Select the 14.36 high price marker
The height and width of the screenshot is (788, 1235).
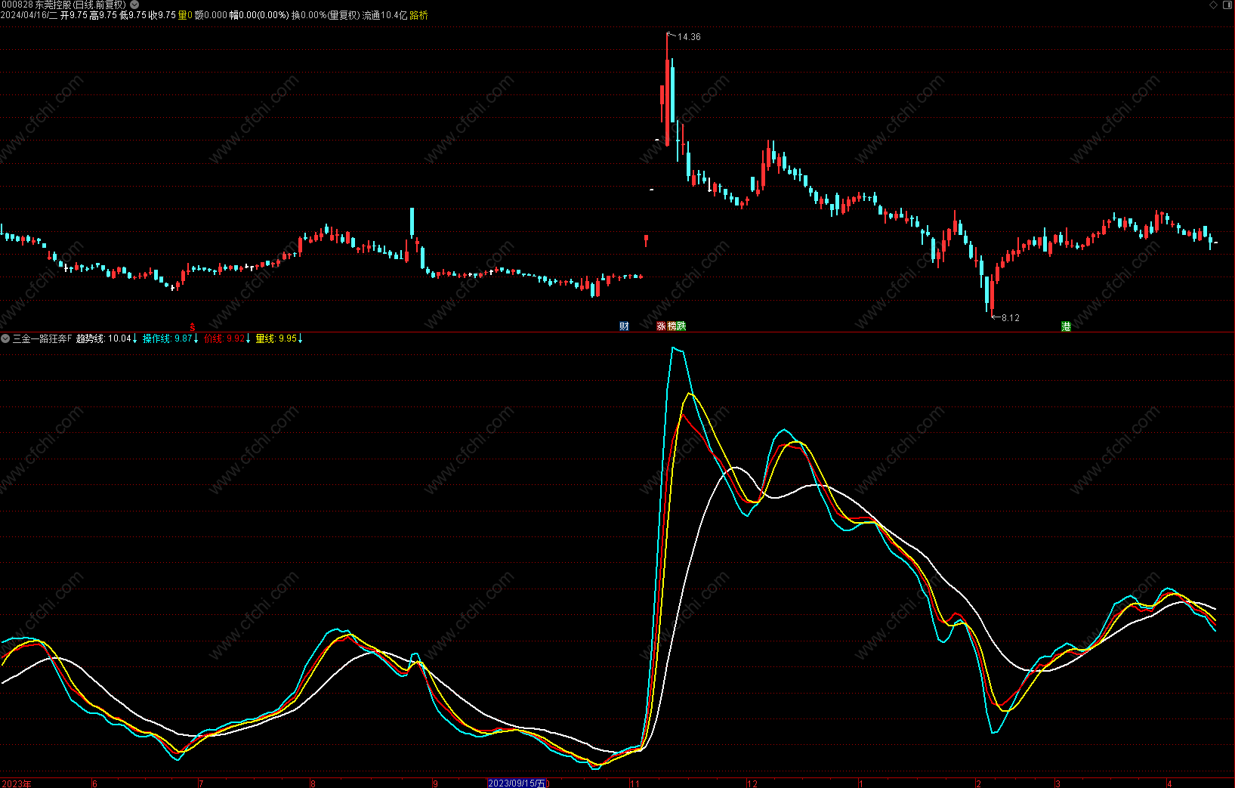tap(689, 36)
